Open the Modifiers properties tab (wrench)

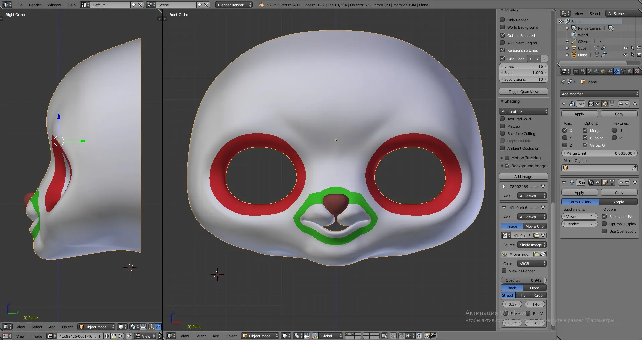tap(617, 71)
